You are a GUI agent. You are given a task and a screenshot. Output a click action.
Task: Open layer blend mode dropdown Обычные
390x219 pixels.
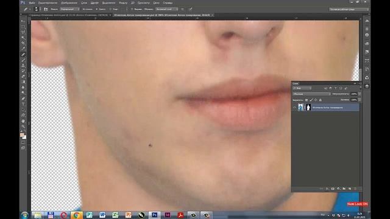click(311, 94)
